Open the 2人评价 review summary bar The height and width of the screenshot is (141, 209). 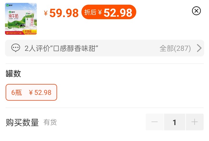[x=105, y=48]
